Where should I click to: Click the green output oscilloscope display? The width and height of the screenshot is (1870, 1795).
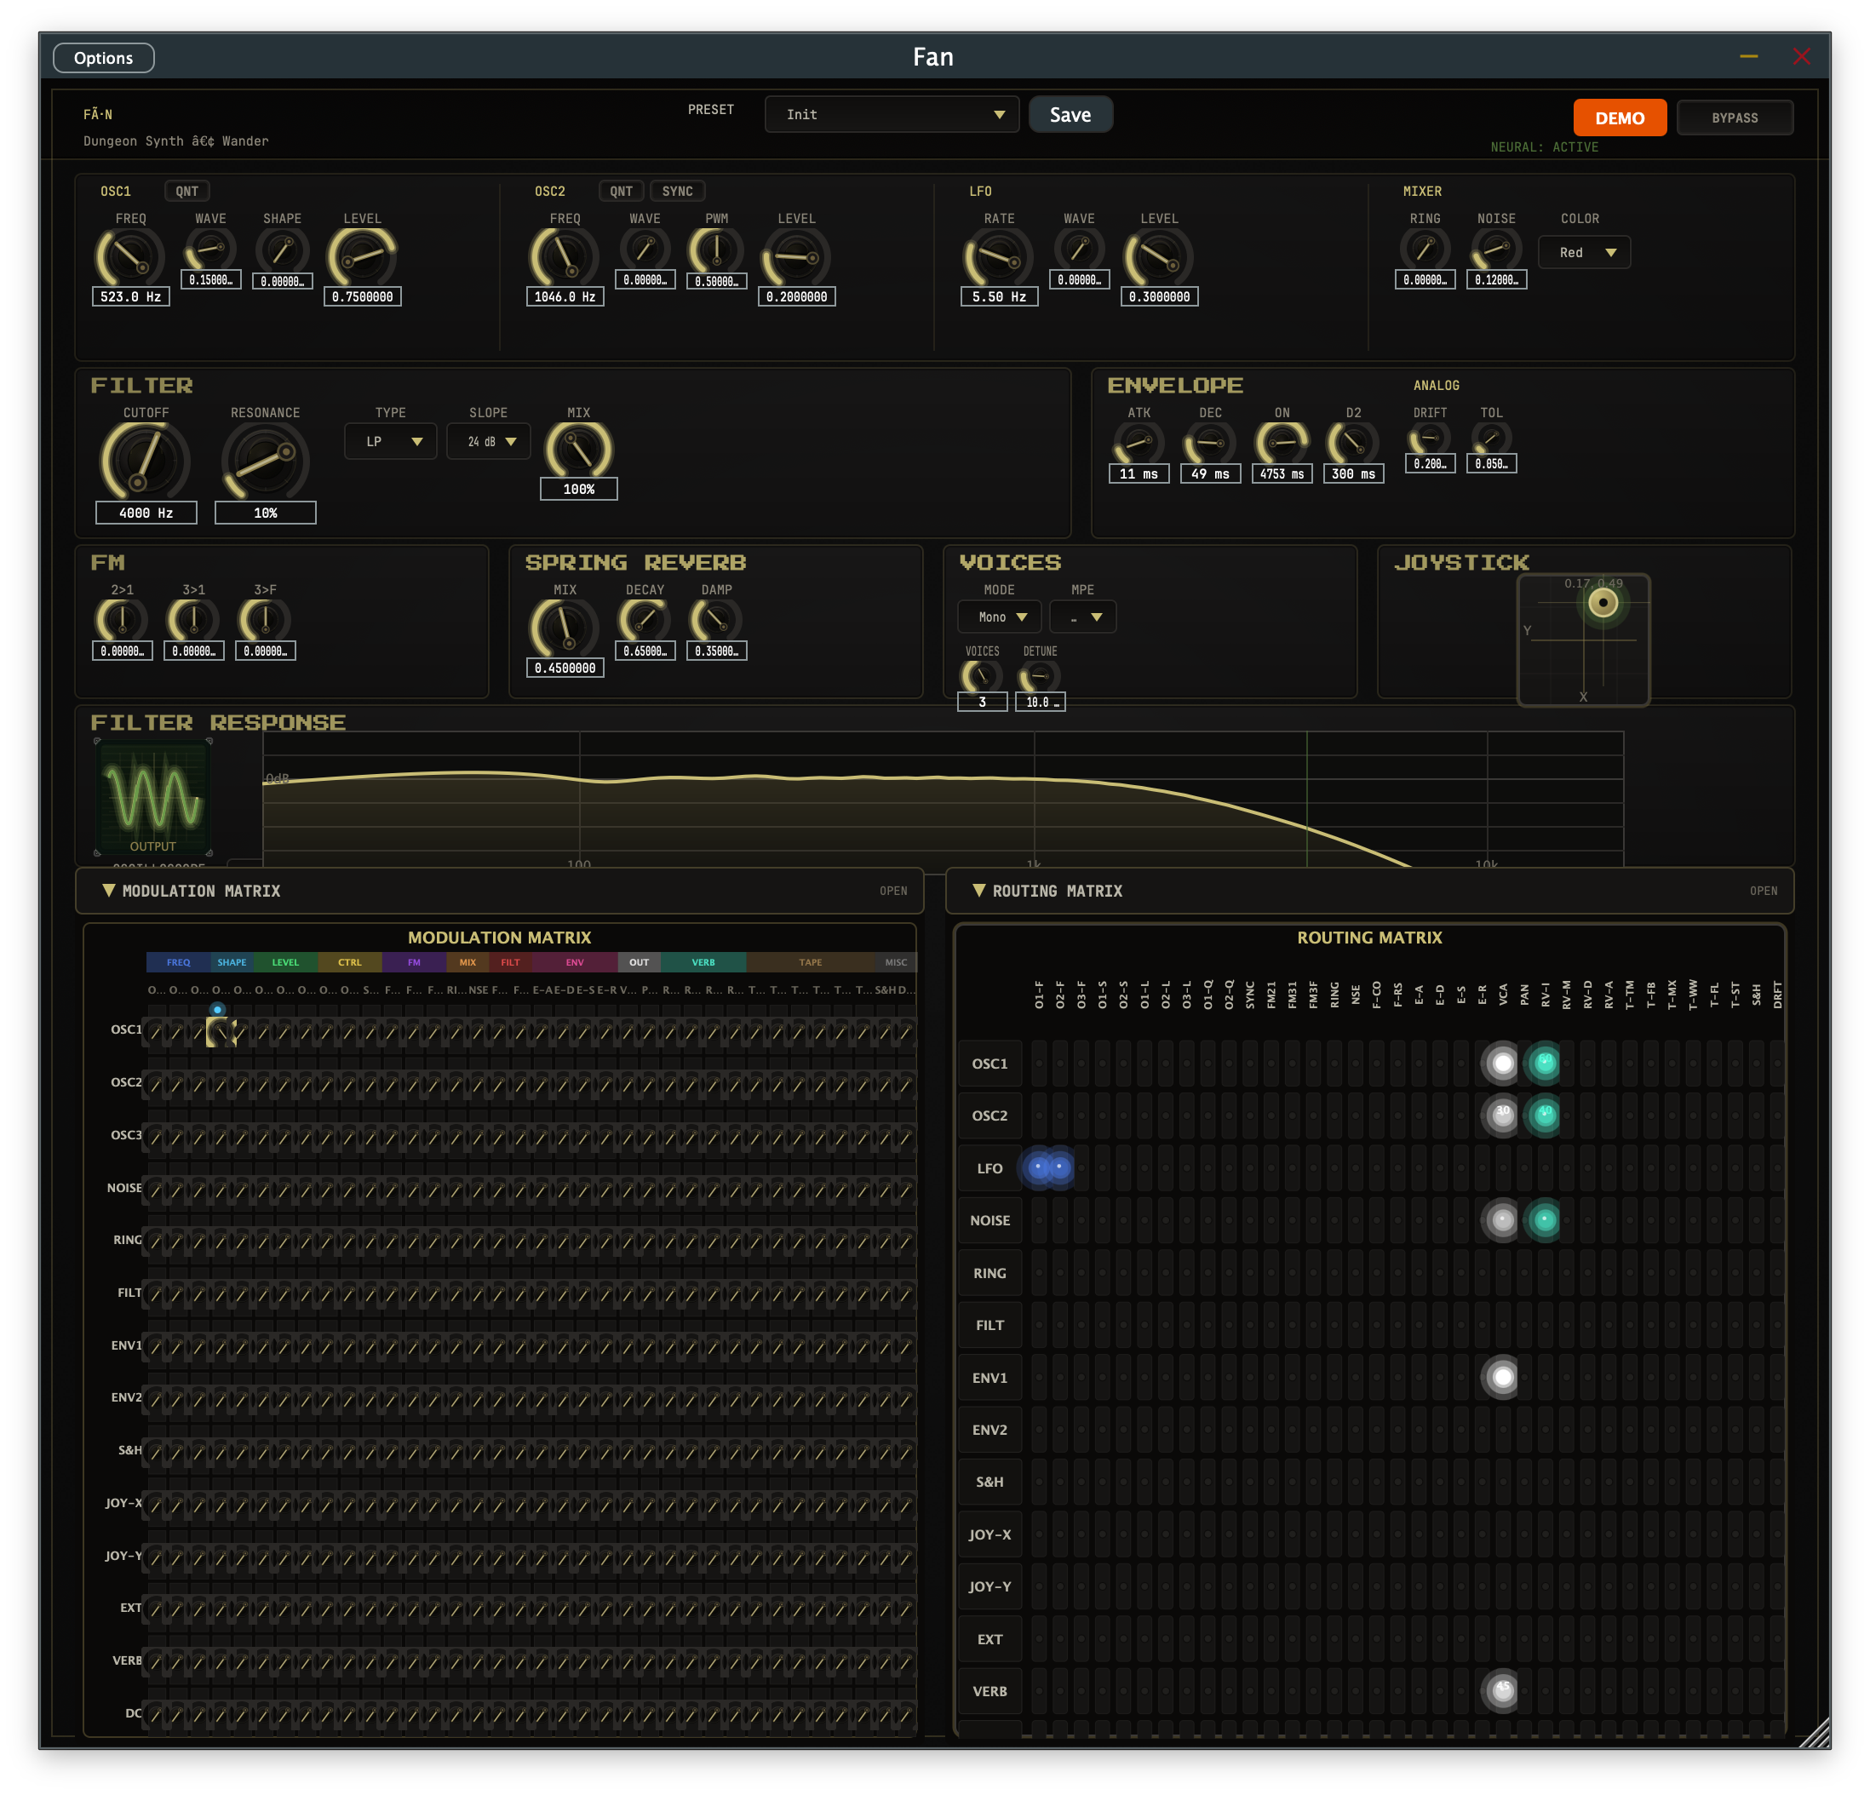(x=153, y=800)
